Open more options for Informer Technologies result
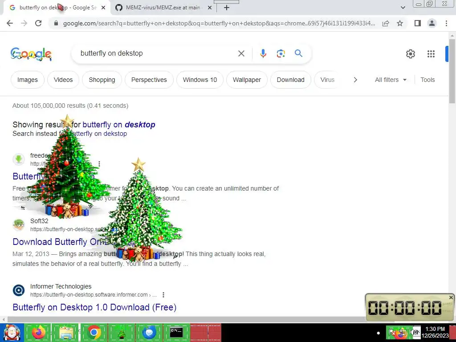Viewport: 456px width, 342px height. 163,295
